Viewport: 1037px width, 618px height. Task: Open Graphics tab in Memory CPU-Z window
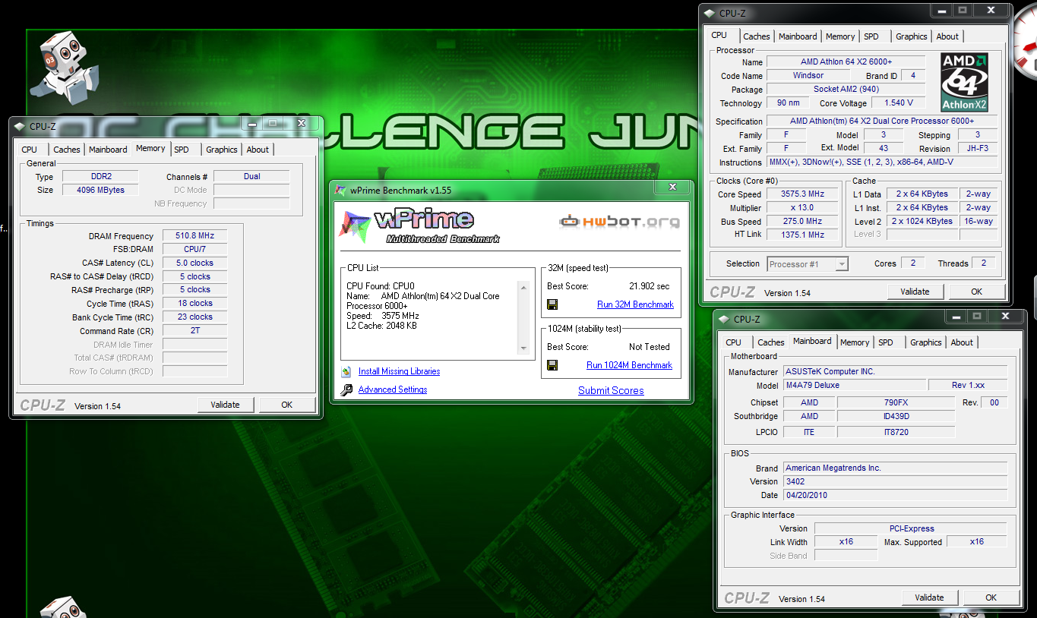222,150
